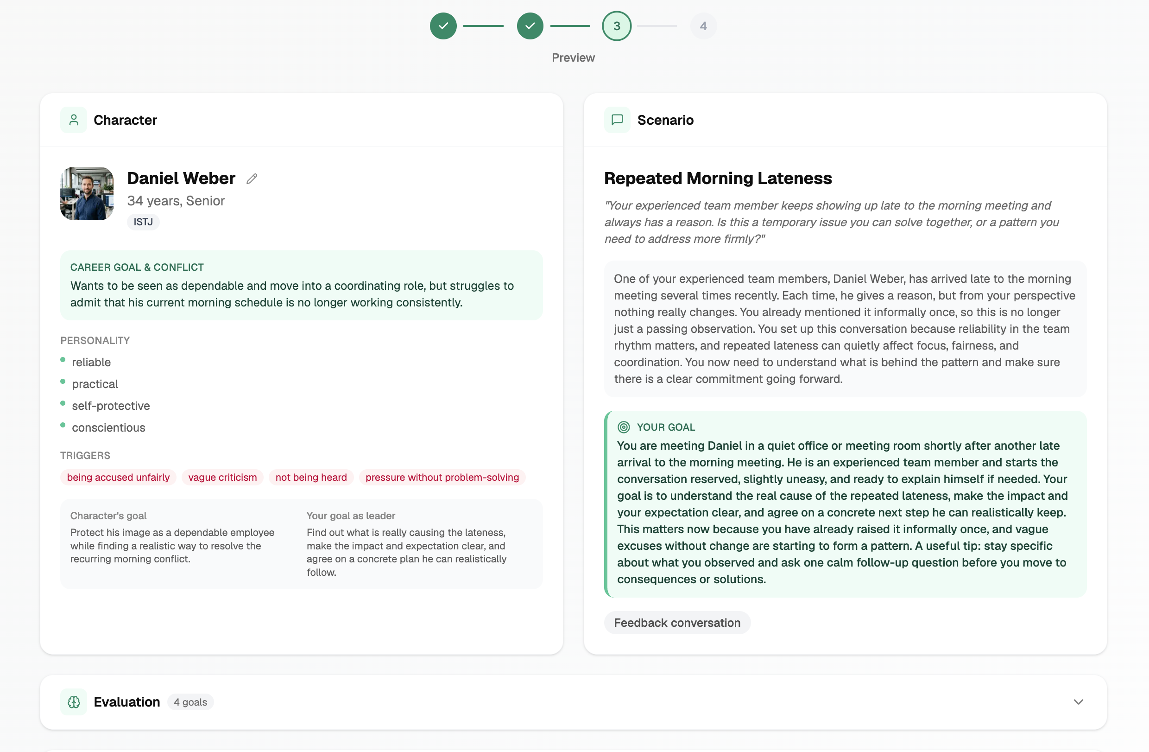Click Daniel Weber's profile photo

click(x=87, y=193)
